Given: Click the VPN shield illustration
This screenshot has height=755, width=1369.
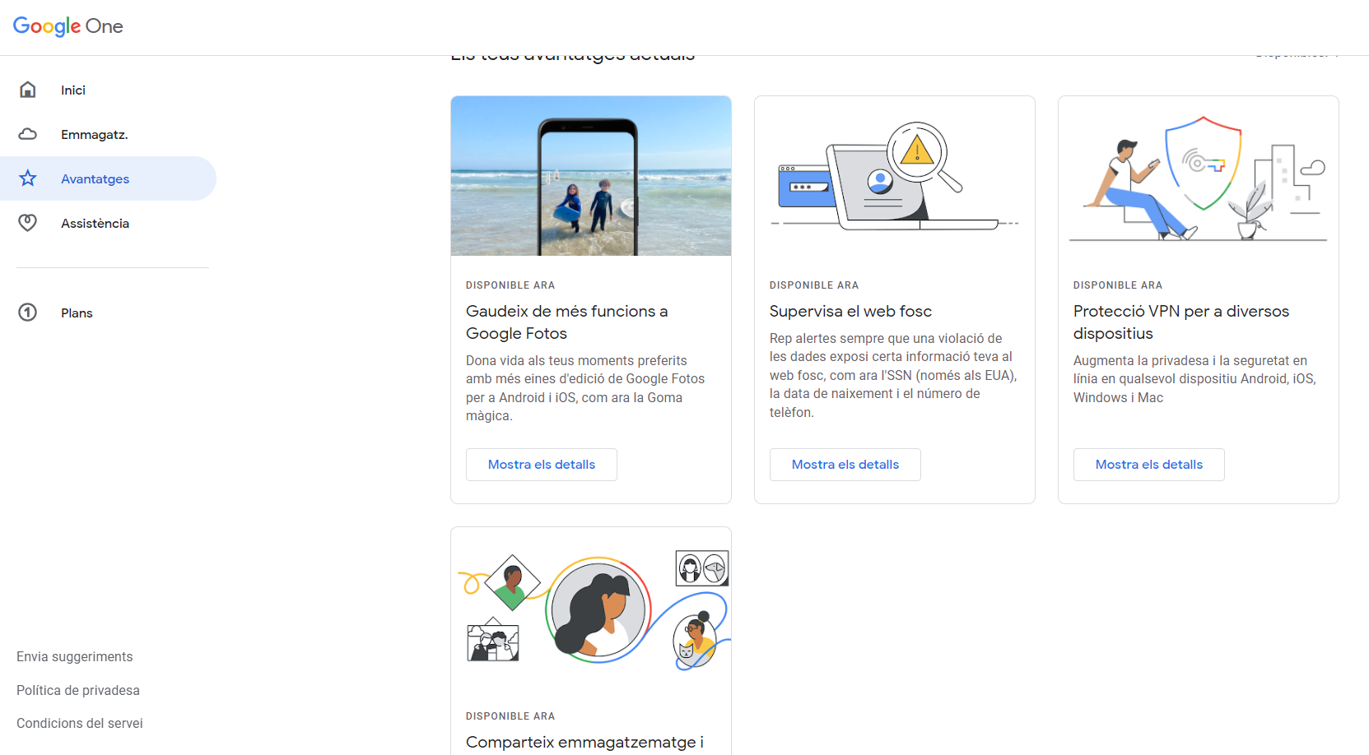Looking at the screenshot, I should 1199,176.
